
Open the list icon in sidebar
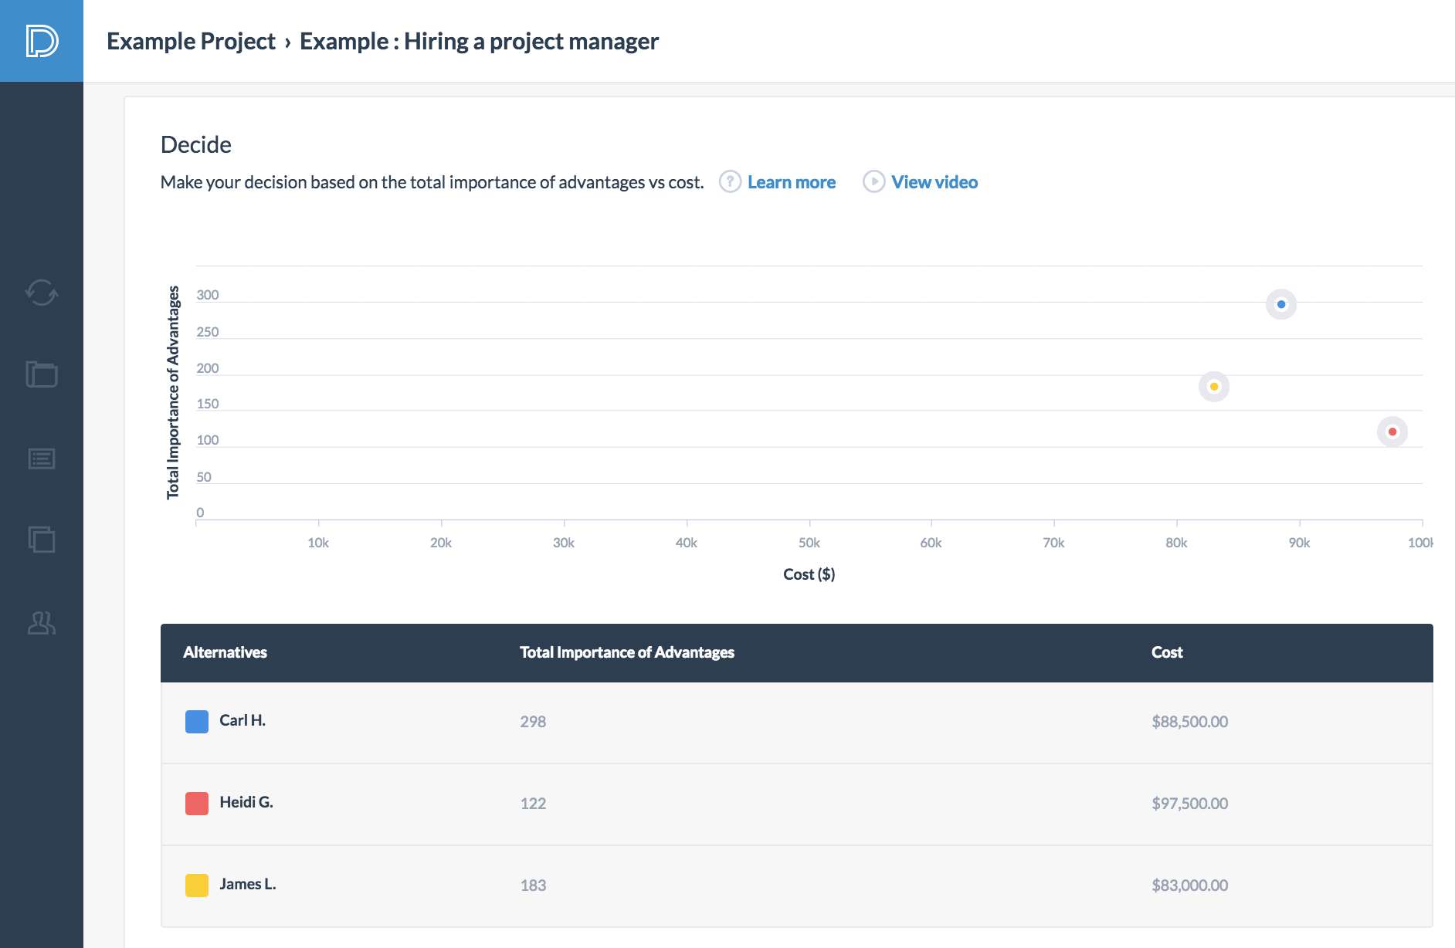42,459
